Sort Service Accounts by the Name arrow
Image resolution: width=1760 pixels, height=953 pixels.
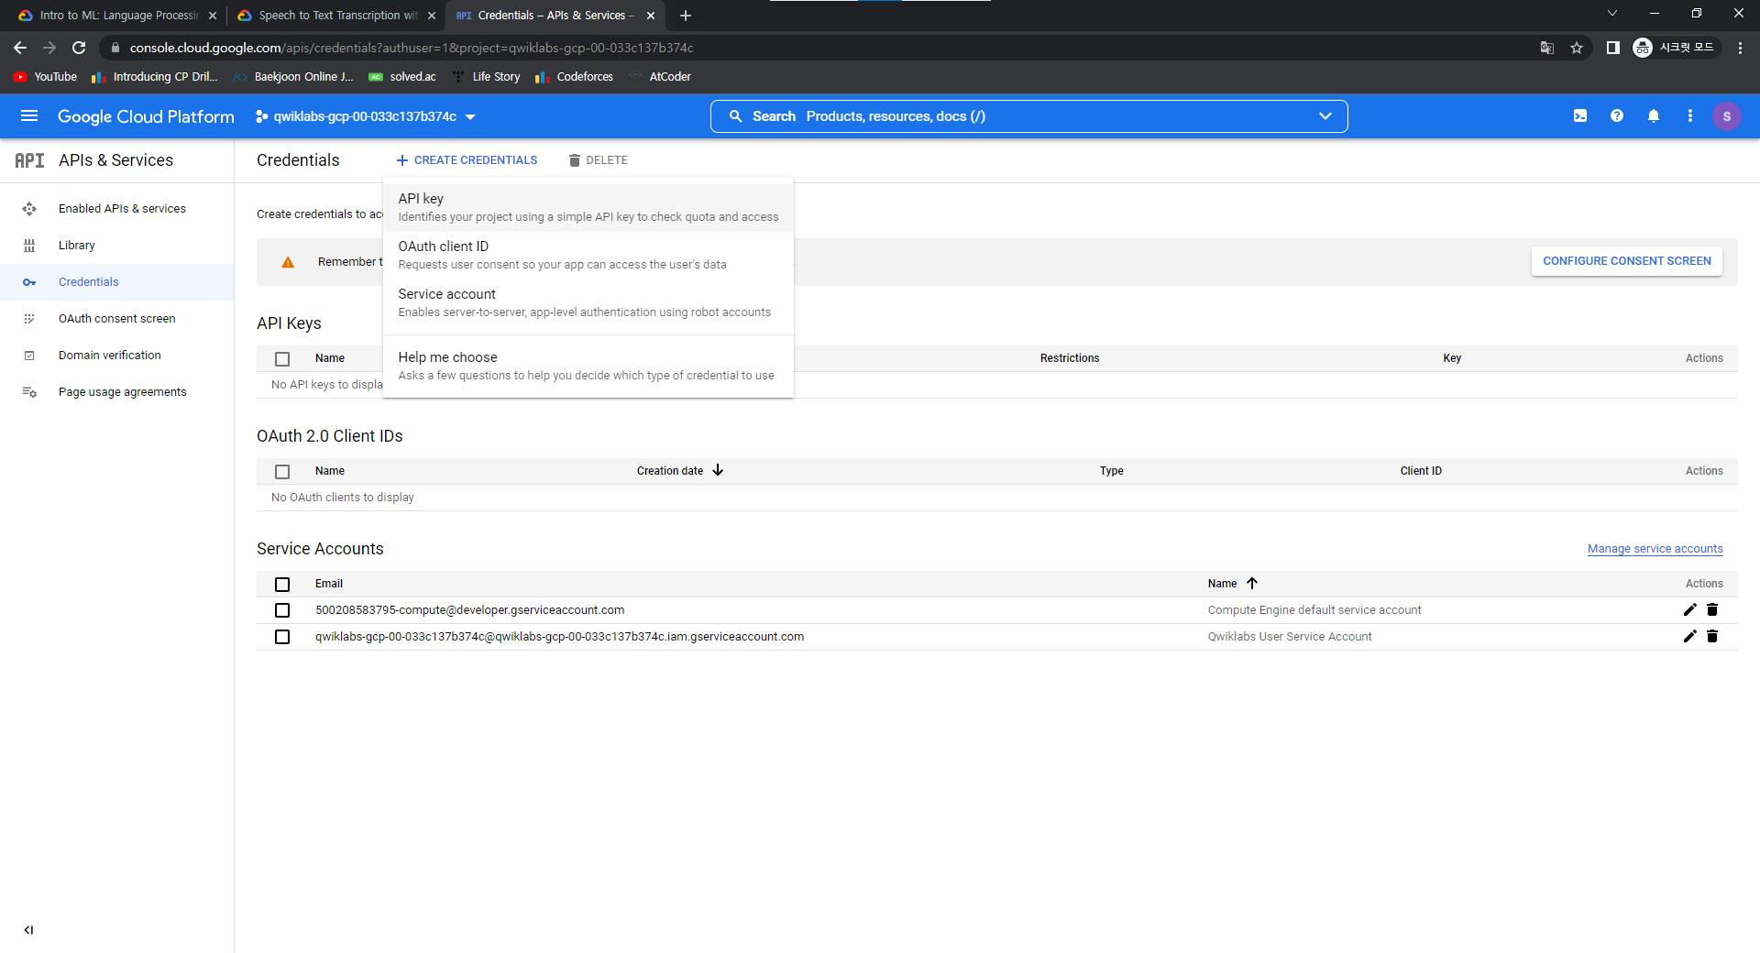(x=1252, y=584)
